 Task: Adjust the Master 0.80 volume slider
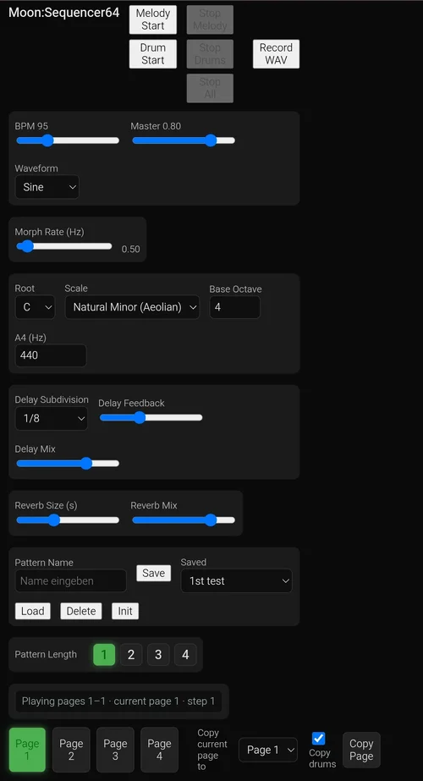click(x=184, y=140)
